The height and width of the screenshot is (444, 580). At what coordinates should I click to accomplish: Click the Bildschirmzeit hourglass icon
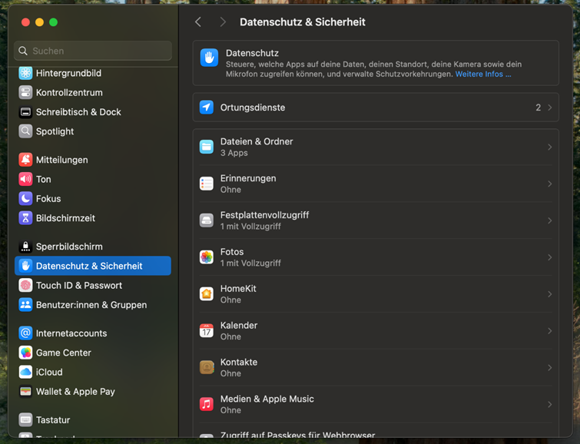(25, 218)
